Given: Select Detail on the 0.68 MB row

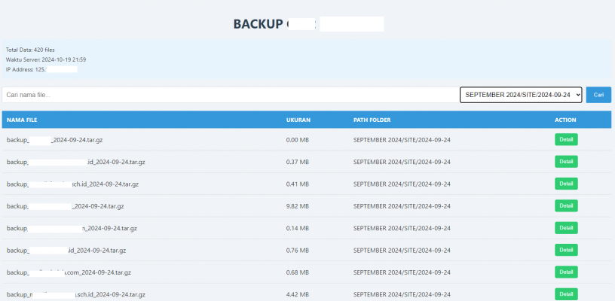Looking at the screenshot, I should click(x=566, y=272).
